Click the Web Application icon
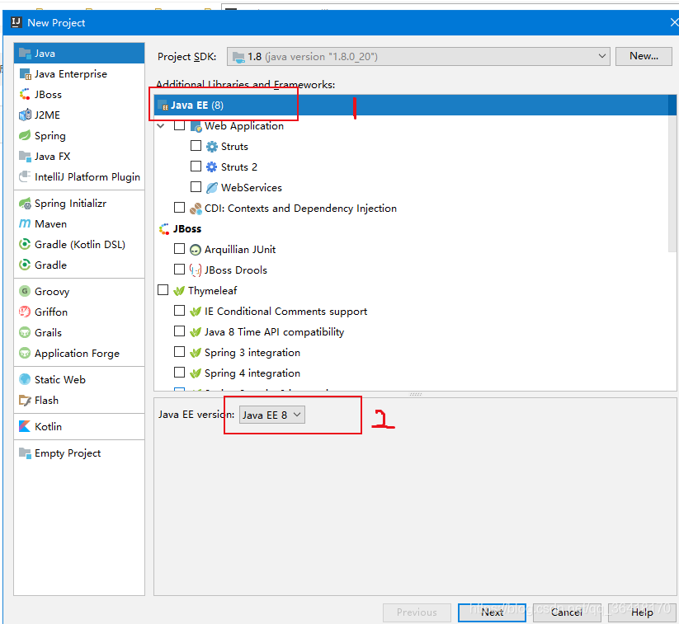This screenshot has height=624, width=679. tap(196, 126)
